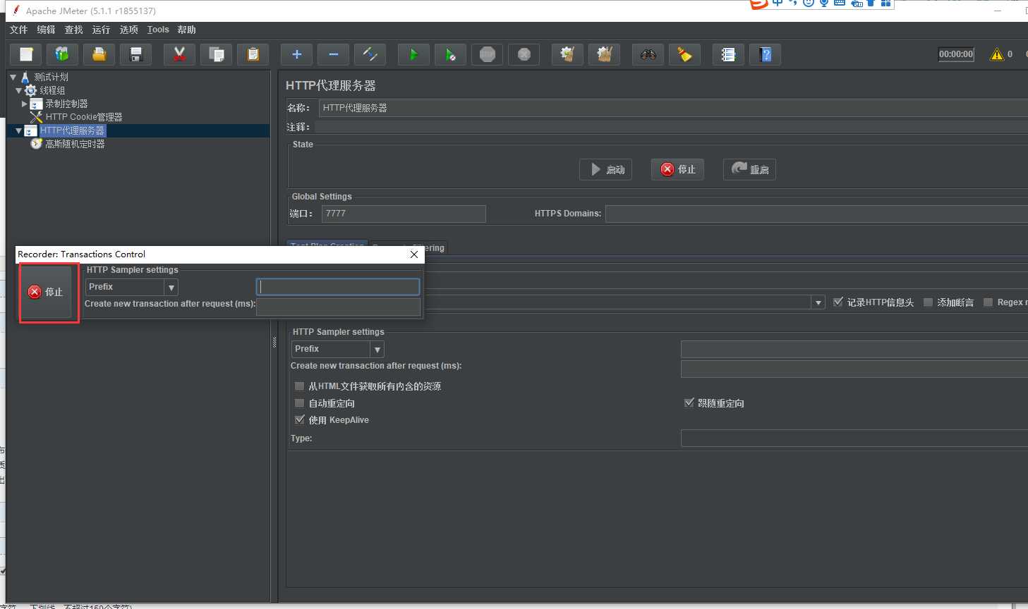Open the 选项 menu

[x=128, y=30]
